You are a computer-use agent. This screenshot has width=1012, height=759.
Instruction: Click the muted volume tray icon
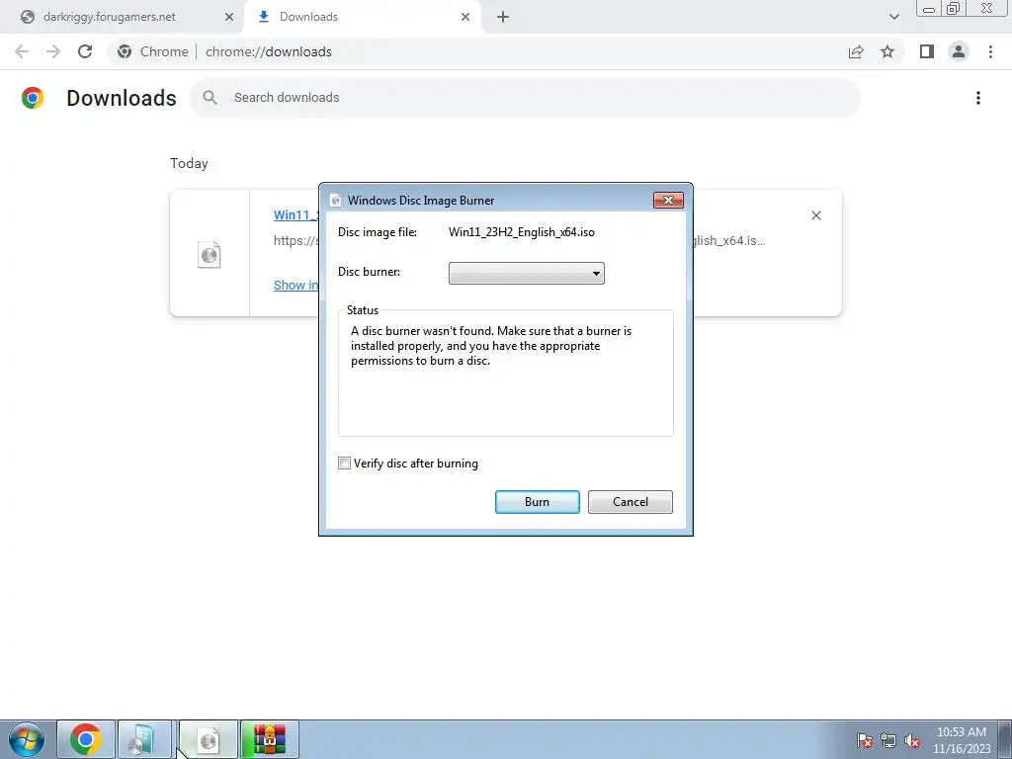tap(912, 740)
